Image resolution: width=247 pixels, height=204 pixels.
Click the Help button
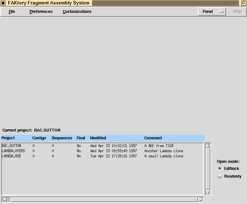click(237, 12)
